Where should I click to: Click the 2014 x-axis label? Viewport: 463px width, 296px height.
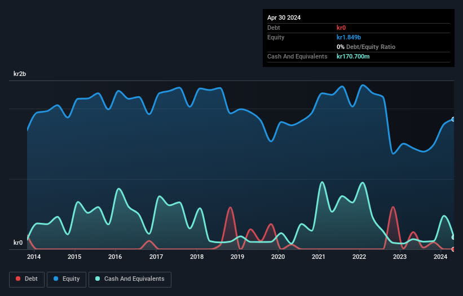[34, 257]
